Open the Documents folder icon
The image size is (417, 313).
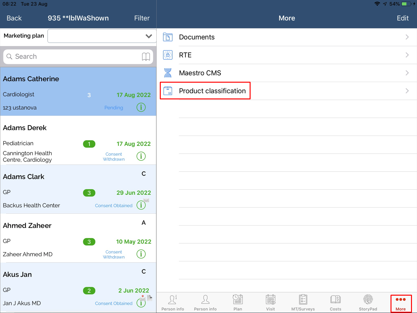click(x=168, y=37)
